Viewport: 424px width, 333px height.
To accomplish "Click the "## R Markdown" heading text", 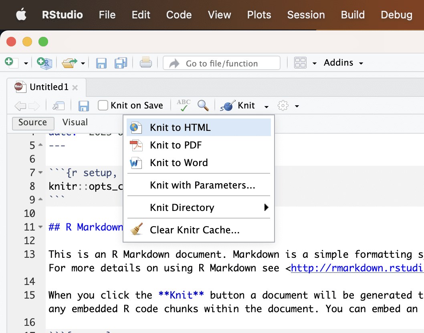I will [86, 227].
